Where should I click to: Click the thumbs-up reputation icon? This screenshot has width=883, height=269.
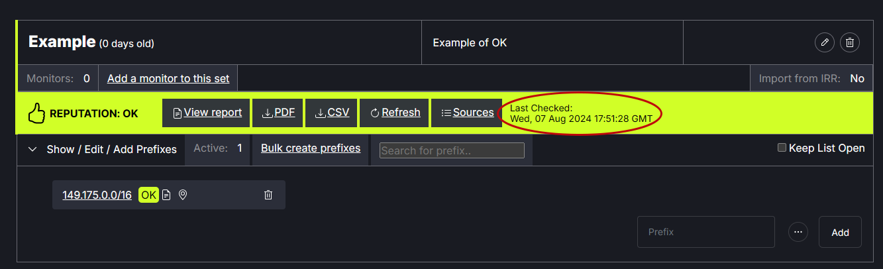click(x=36, y=113)
